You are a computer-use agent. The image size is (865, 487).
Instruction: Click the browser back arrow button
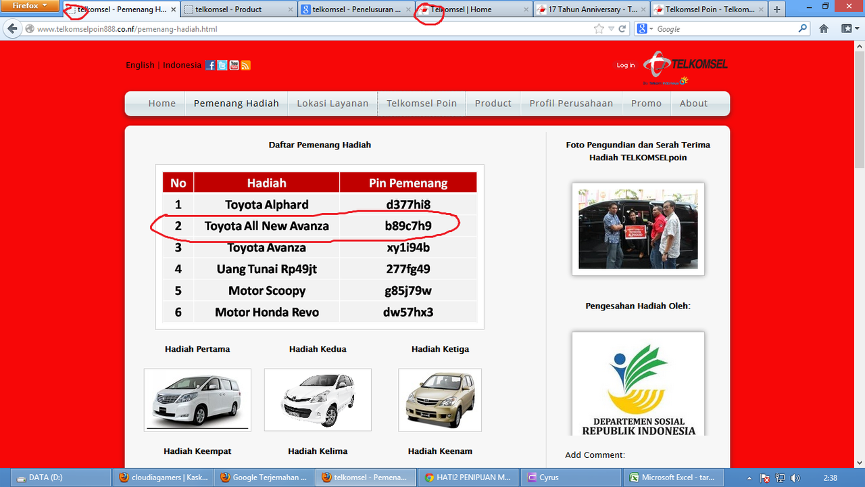(x=11, y=29)
